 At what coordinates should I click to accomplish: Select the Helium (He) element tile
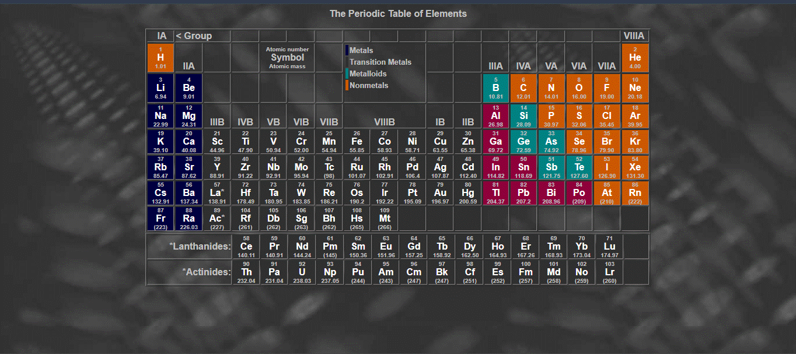point(635,58)
